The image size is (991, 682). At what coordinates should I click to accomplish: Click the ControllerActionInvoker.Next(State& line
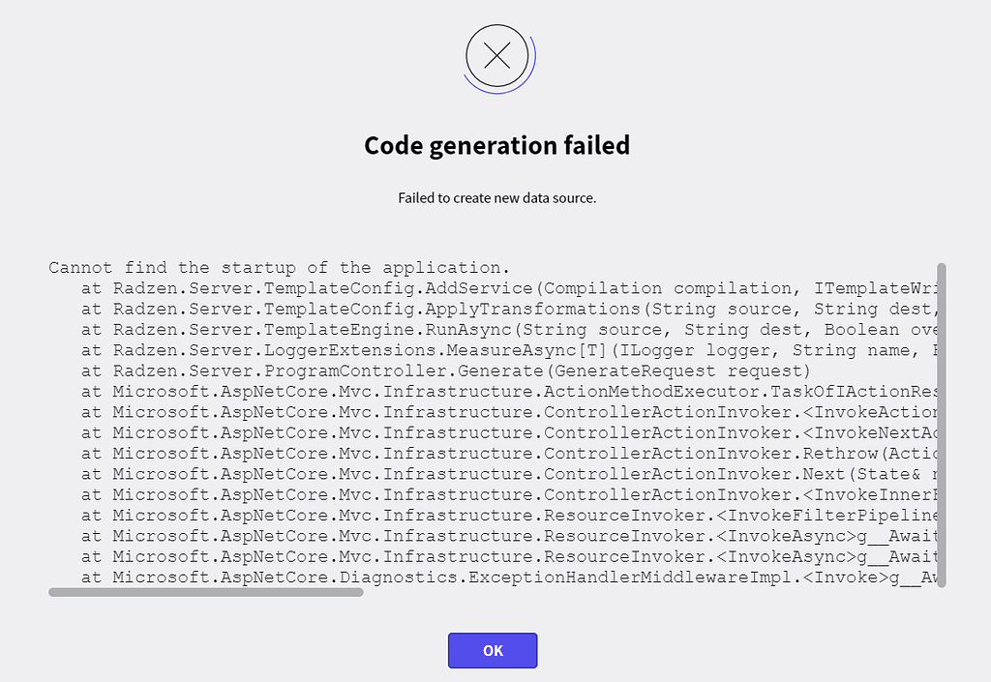coord(509,474)
